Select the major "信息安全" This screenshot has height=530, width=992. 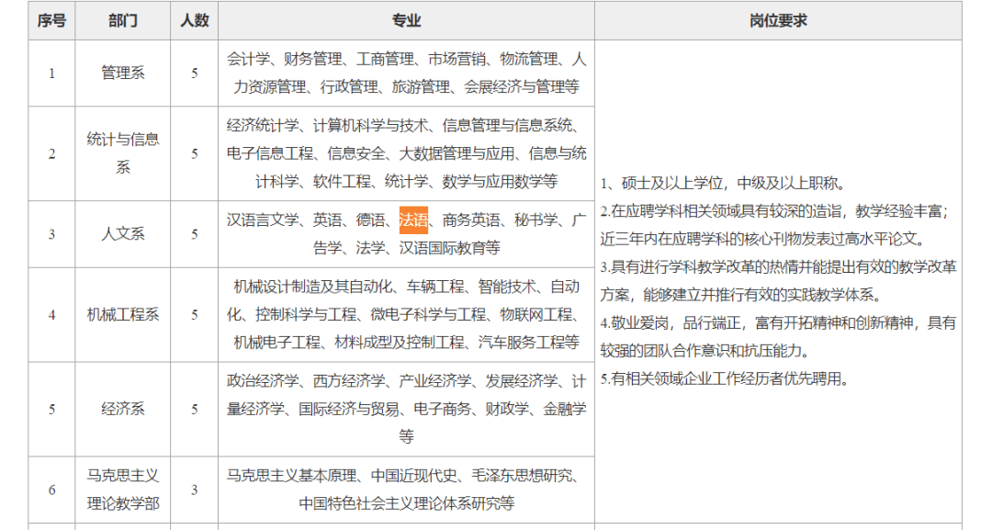[x=356, y=153]
